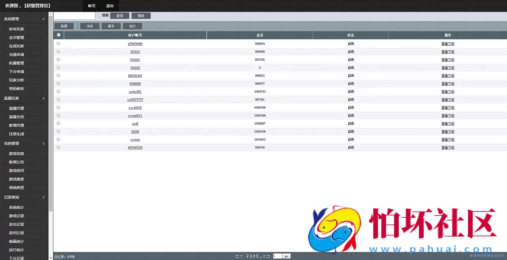Click 查看下级 for user 123123

point(448,52)
